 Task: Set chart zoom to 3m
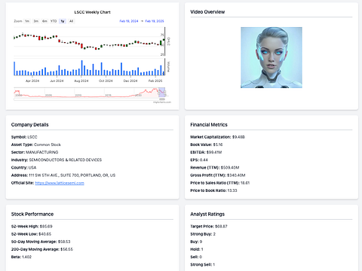[x=36, y=21]
